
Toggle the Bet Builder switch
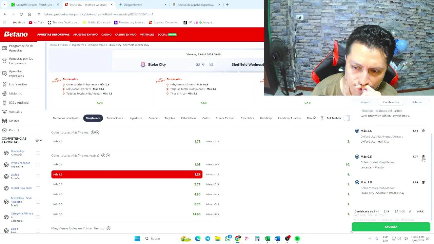pyautogui.click(x=346, y=118)
